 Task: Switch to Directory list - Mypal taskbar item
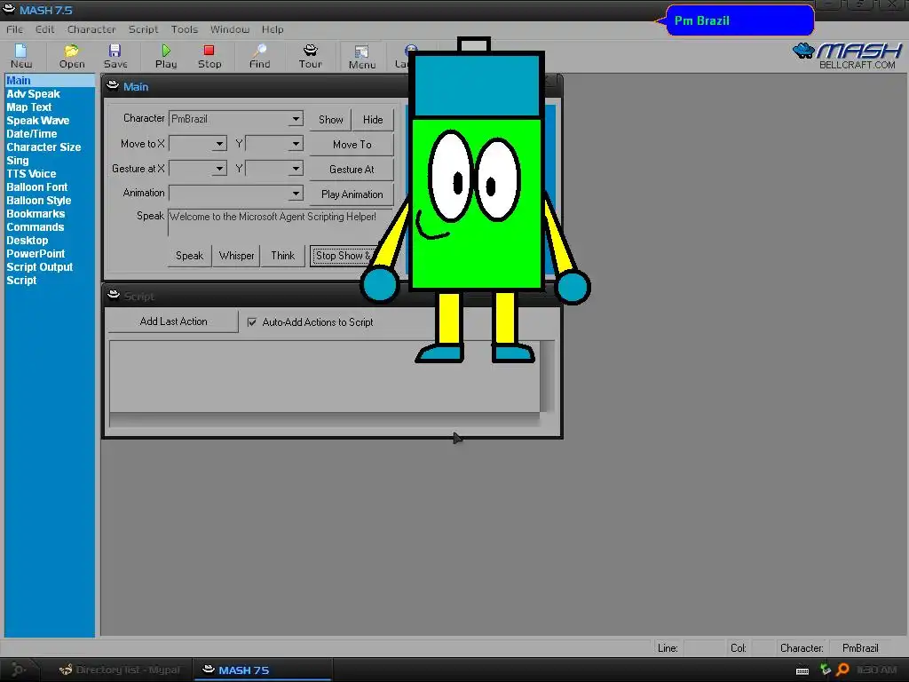[120, 670]
